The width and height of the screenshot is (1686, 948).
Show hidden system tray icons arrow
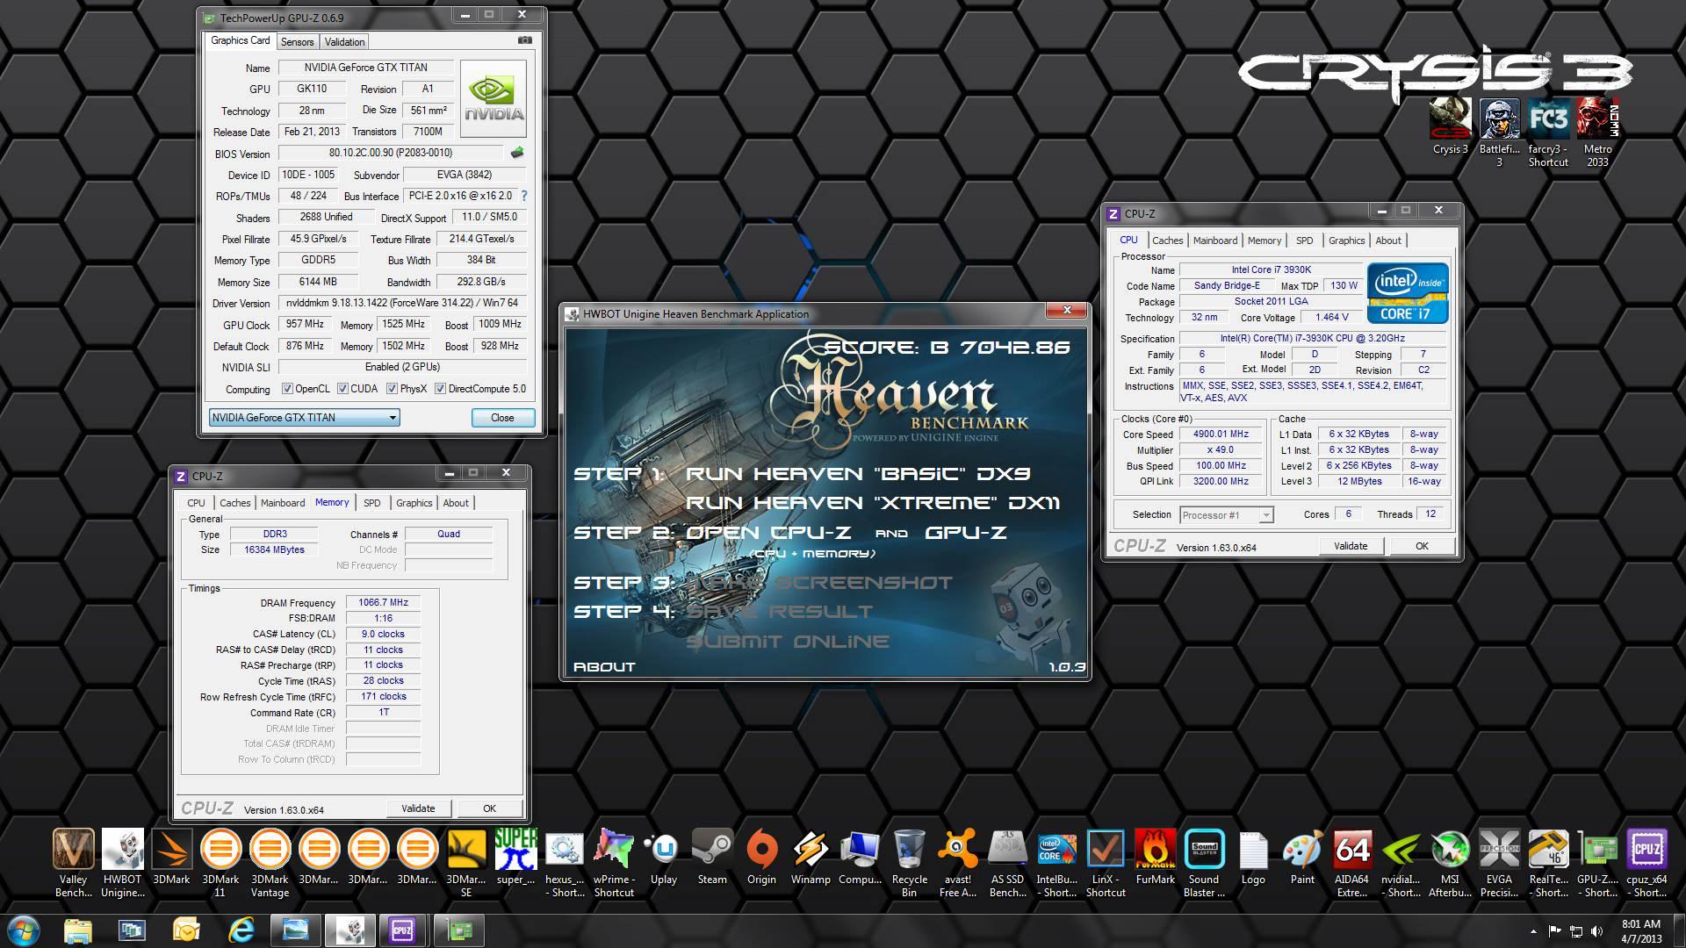click(1533, 931)
